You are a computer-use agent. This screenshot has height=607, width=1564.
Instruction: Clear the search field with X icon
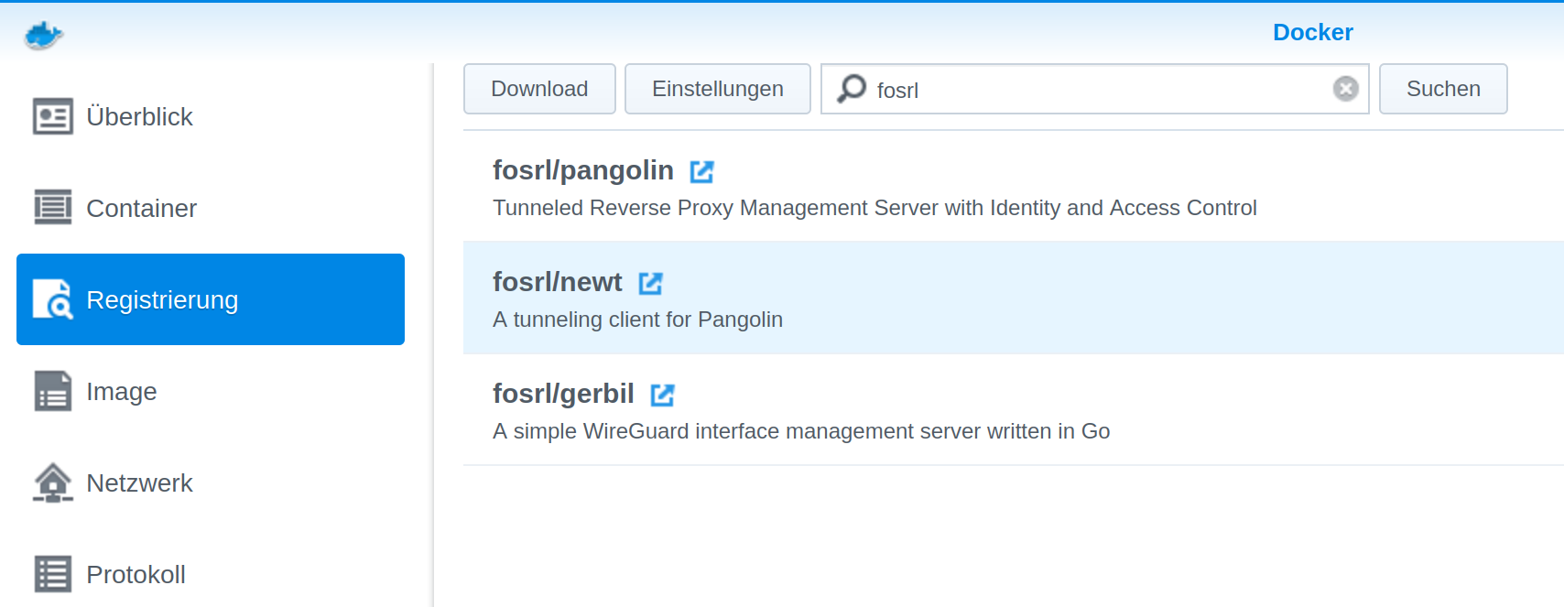1345,89
